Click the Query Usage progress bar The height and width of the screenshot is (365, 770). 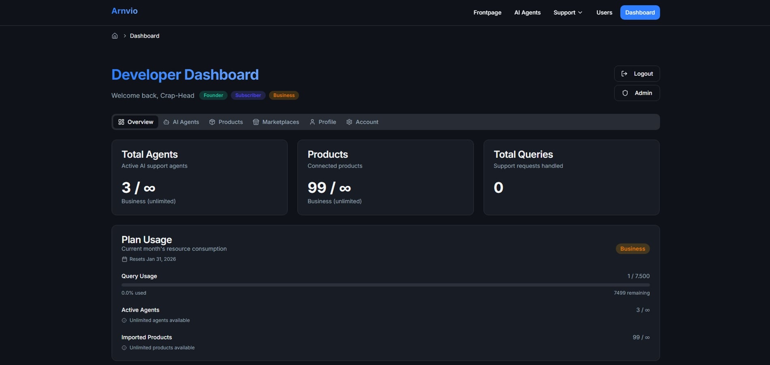pos(385,285)
